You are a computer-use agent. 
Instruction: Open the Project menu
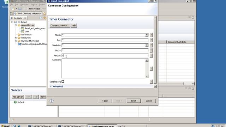pos(42,5)
